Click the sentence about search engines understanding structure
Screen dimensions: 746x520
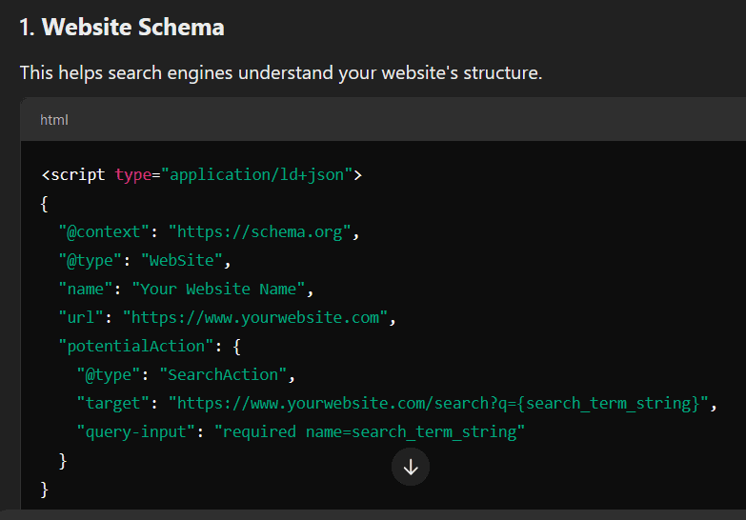[x=281, y=73]
